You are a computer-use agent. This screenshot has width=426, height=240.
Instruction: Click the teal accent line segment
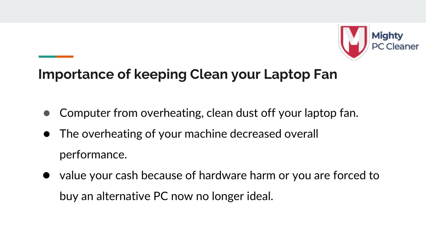point(47,57)
